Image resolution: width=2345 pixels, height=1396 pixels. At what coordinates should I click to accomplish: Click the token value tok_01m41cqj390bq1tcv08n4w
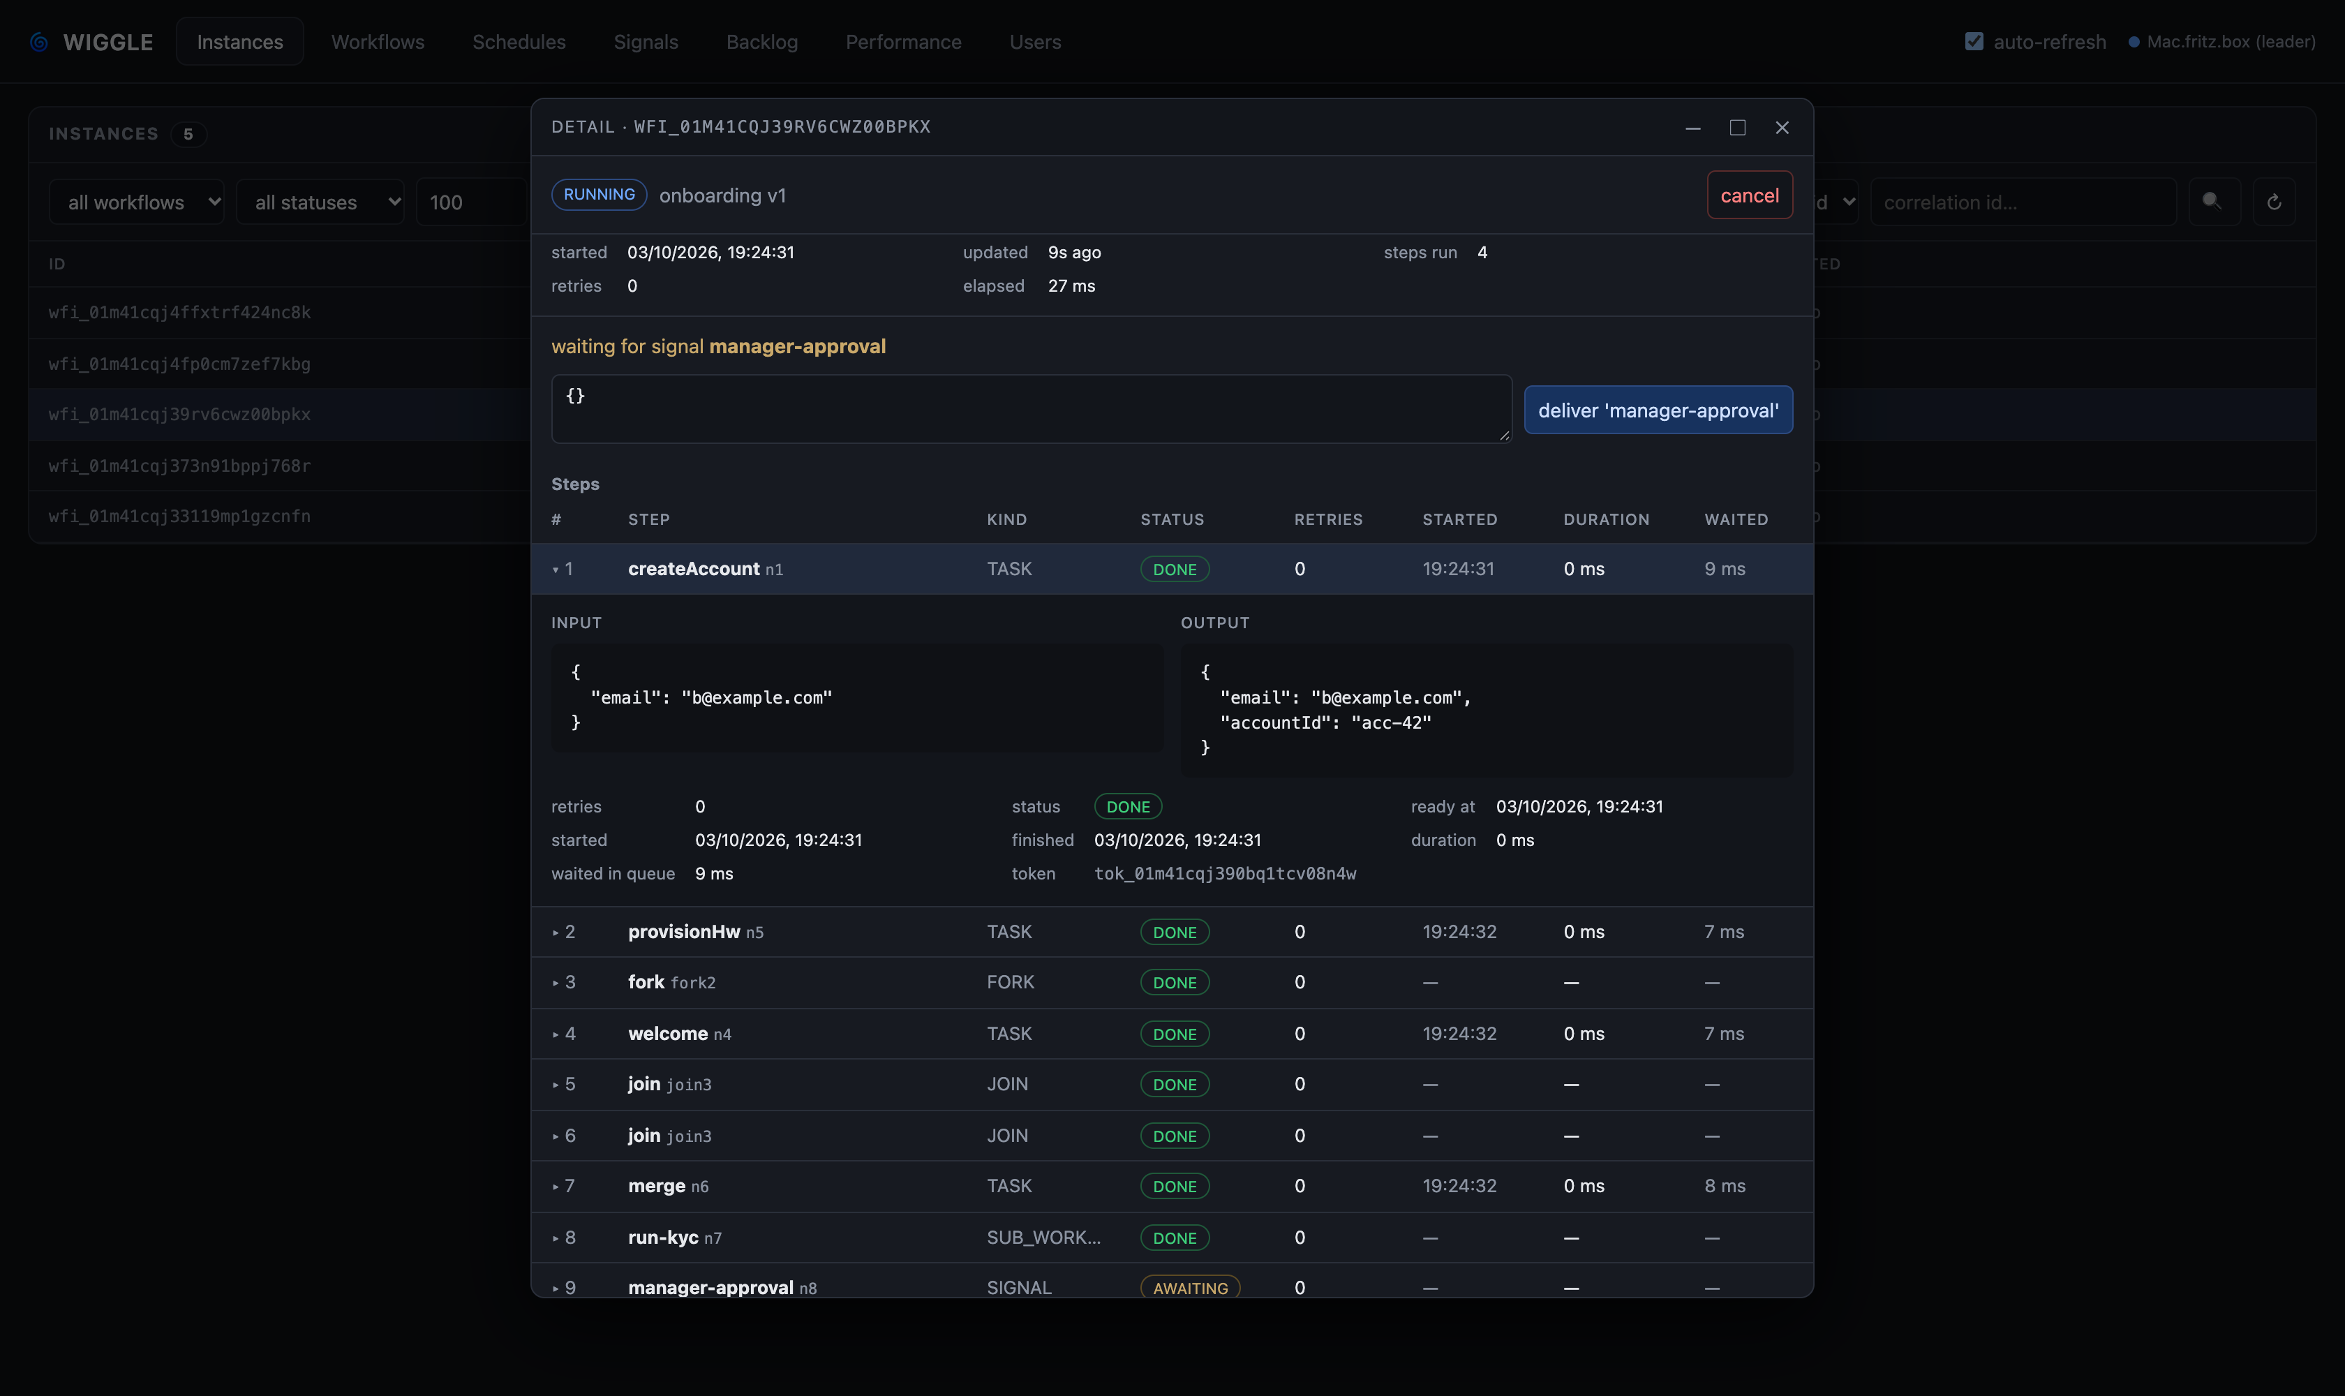(1225, 874)
